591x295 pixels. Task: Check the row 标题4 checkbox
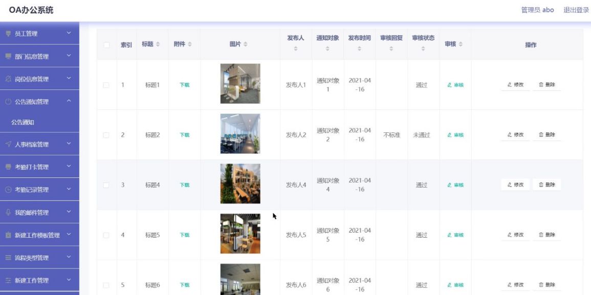(106, 185)
